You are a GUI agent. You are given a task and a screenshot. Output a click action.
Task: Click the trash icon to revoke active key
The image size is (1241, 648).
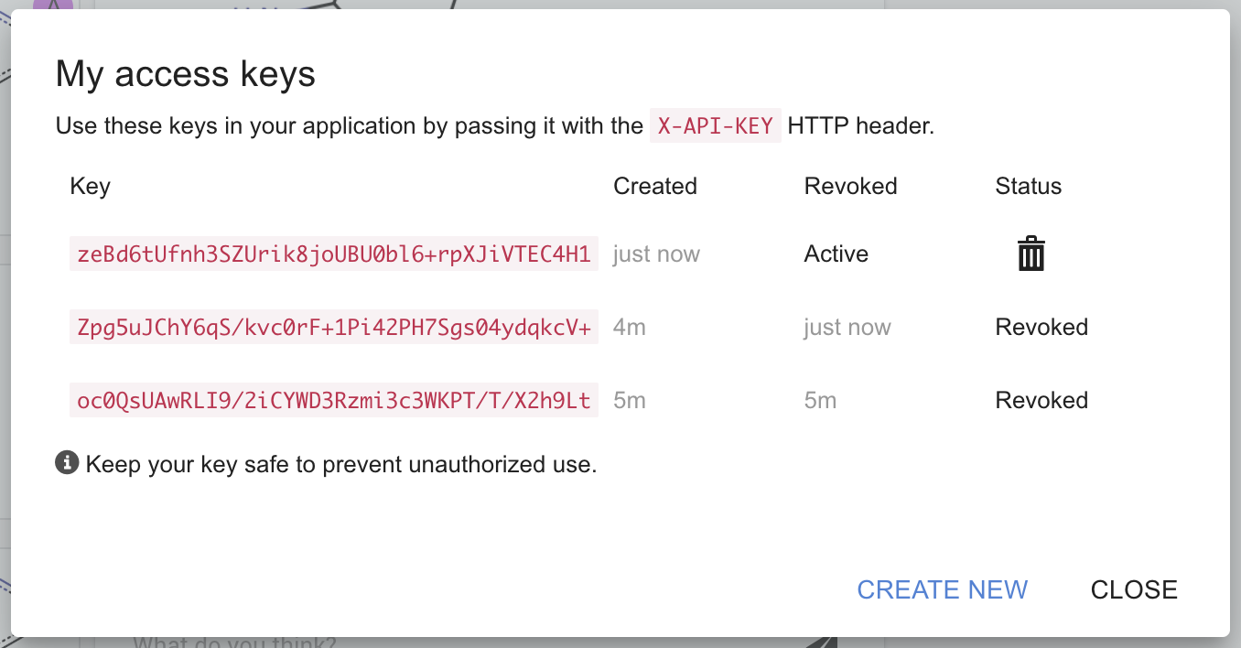[1031, 254]
